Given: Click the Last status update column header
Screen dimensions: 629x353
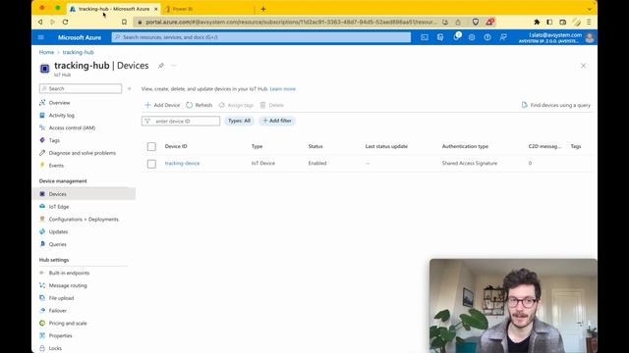Looking at the screenshot, I should coord(386,146).
